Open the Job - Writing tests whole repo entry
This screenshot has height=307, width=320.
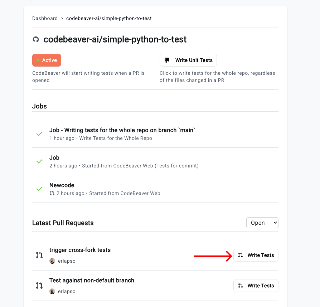(122, 130)
